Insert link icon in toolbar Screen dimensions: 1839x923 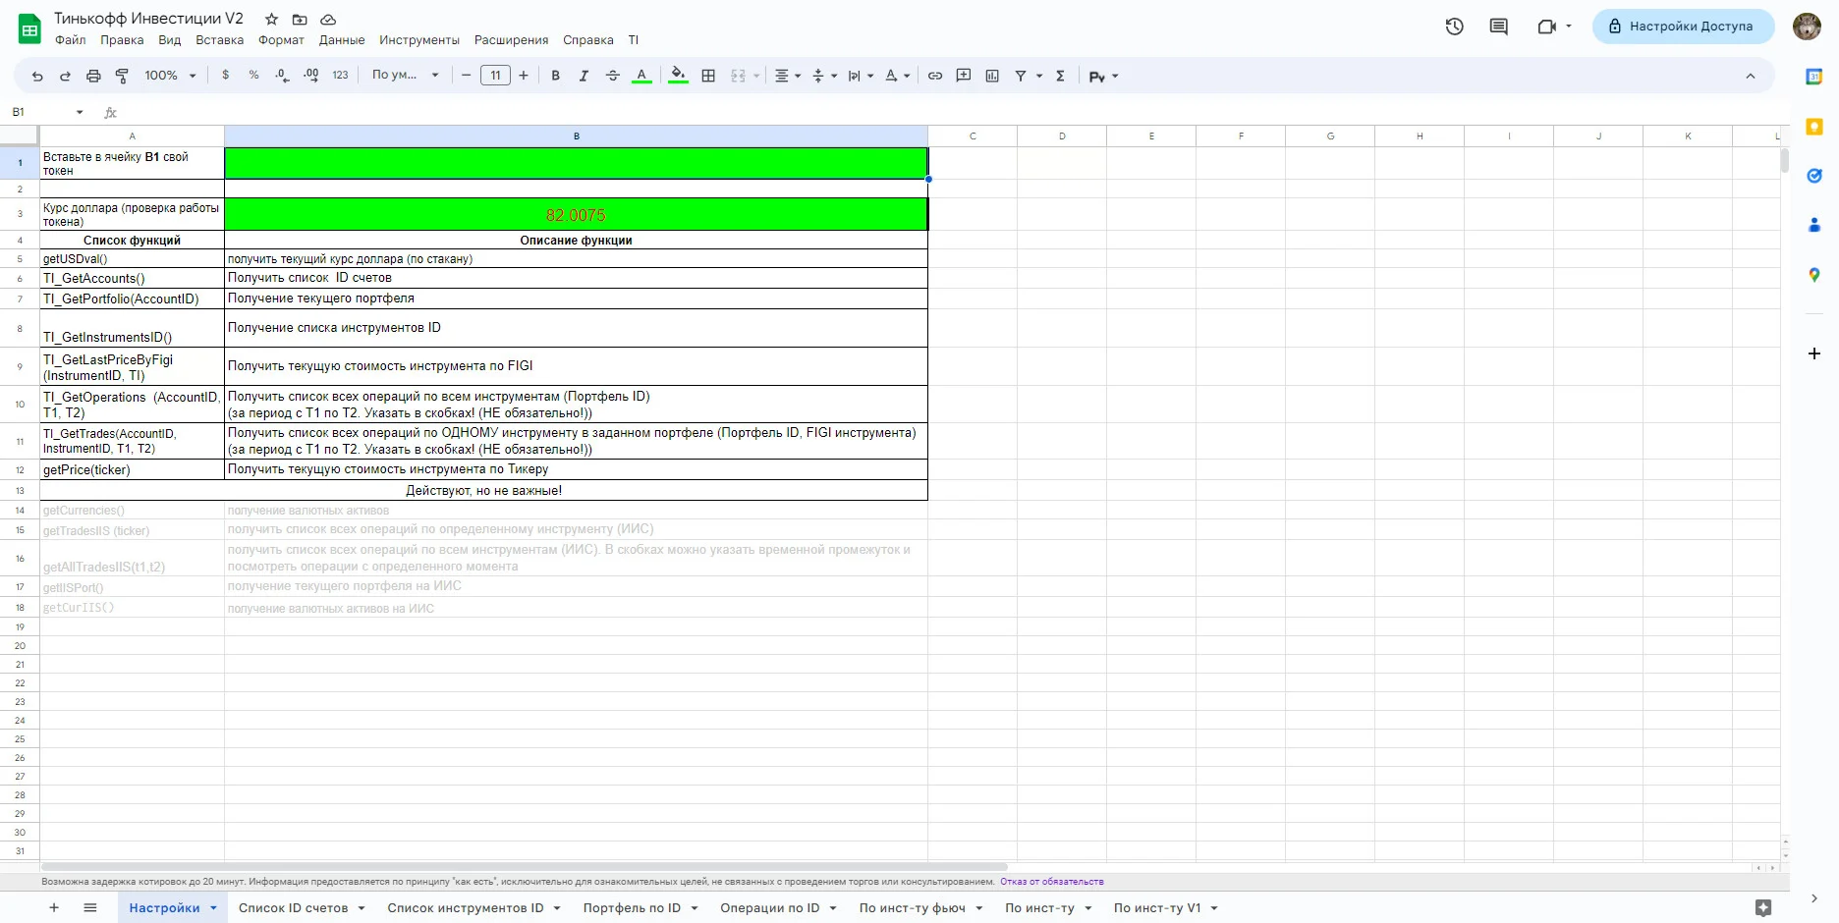click(935, 76)
